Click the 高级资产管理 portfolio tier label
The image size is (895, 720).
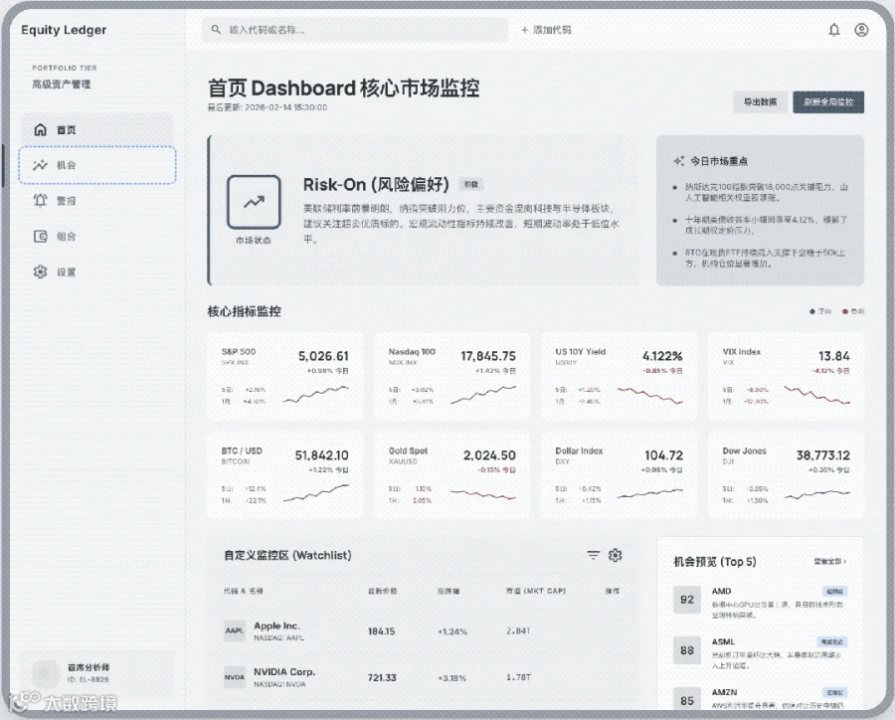click(61, 85)
